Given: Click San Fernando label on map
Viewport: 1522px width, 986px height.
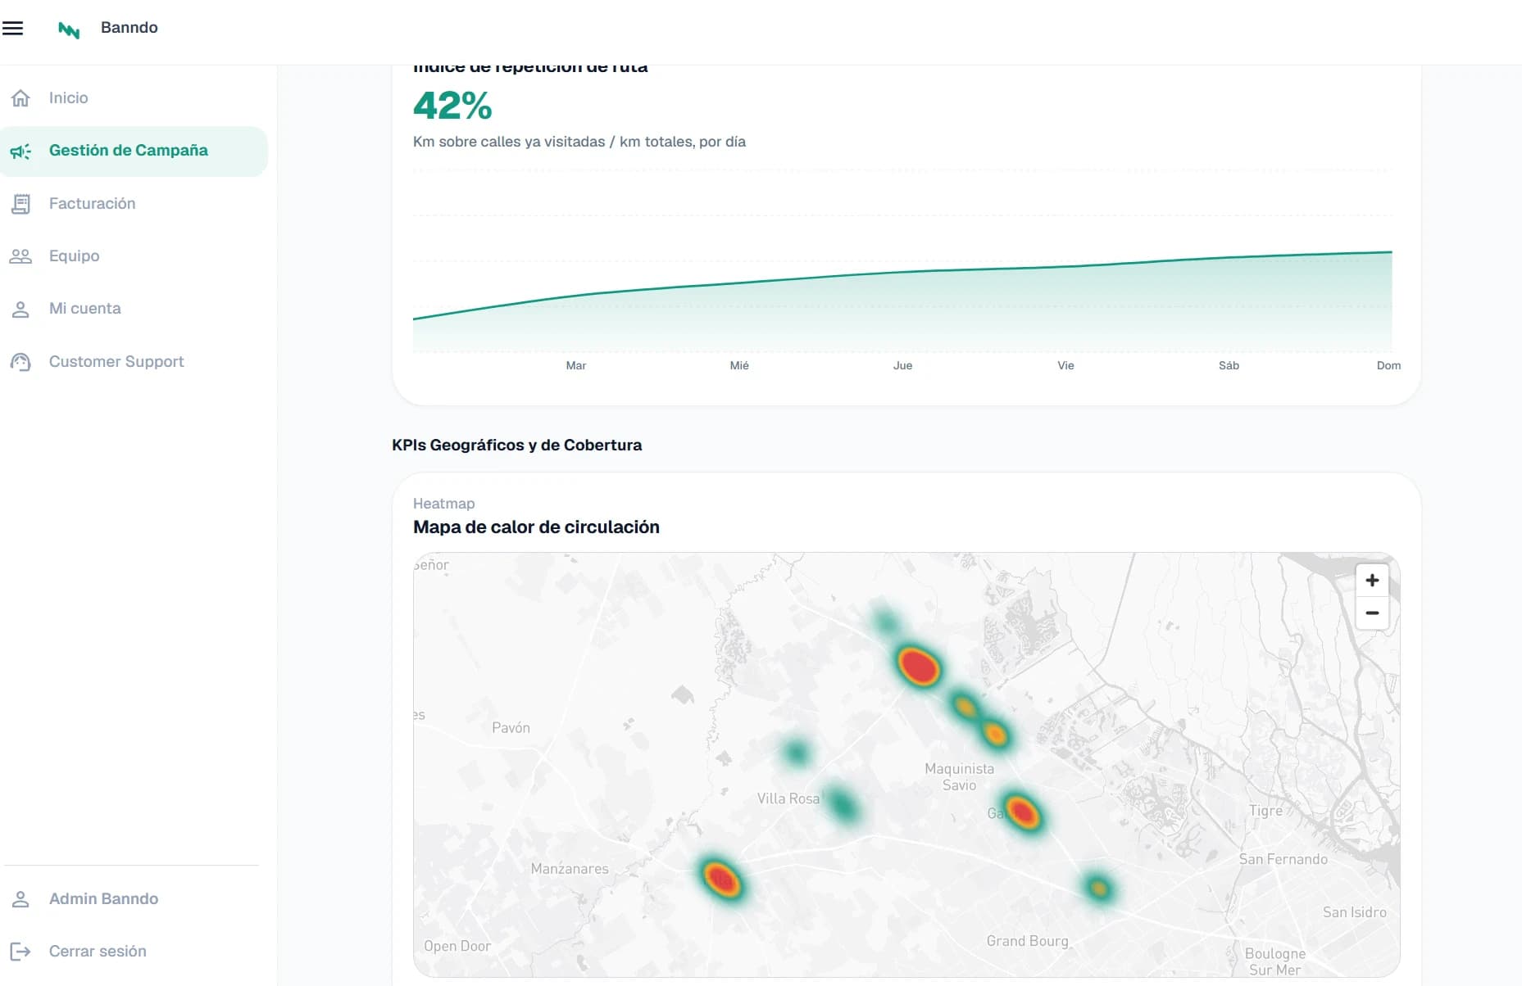Looking at the screenshot, I should [x=1283, y=859].
